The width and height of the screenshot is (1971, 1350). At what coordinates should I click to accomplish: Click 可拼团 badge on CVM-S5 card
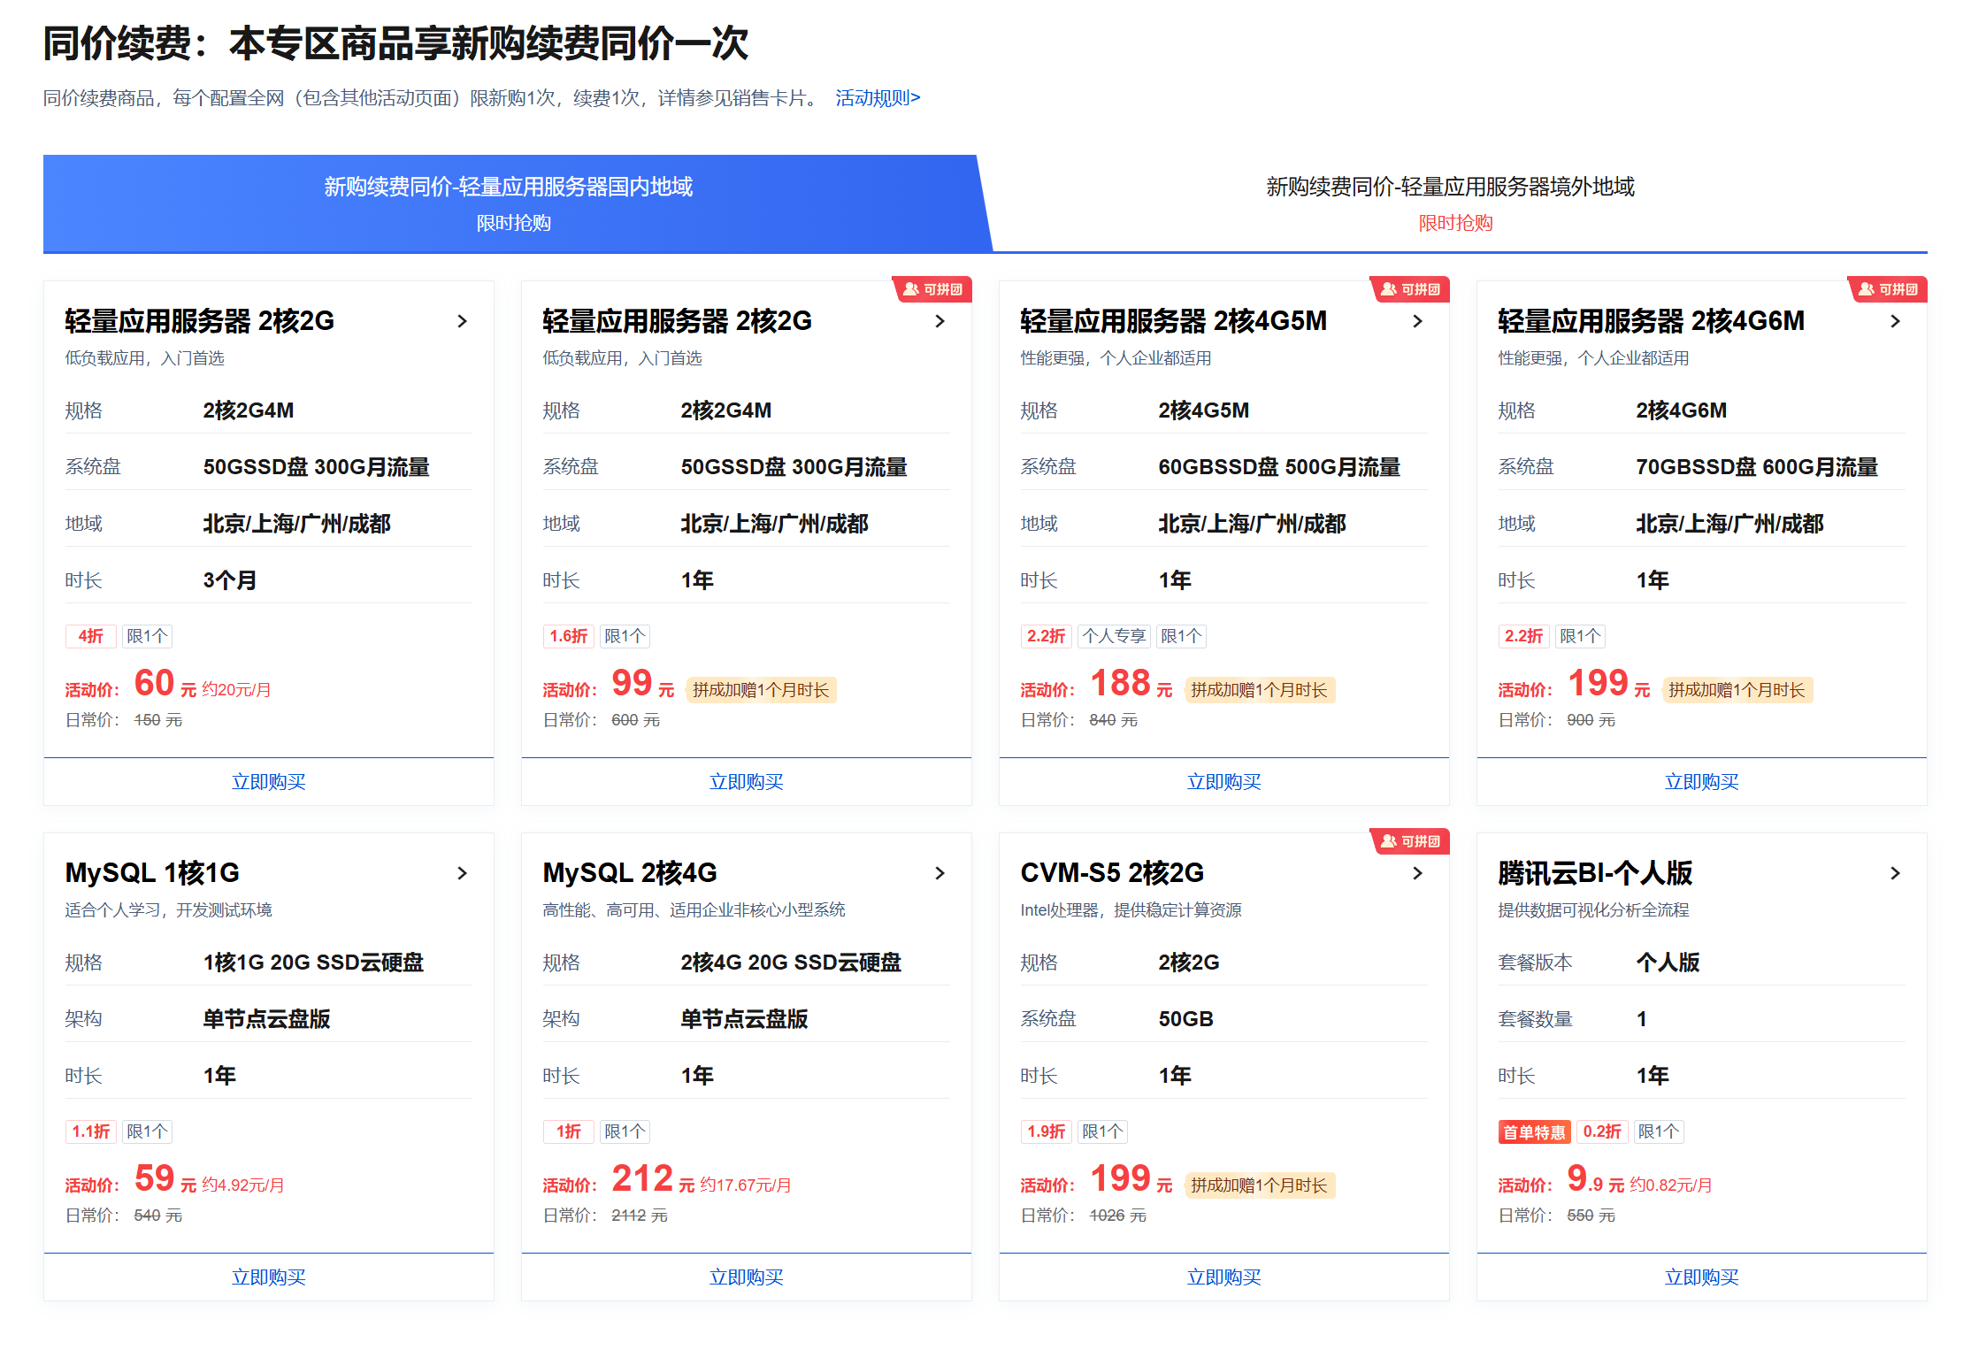pyautogui.click(x=1410, y=841)
